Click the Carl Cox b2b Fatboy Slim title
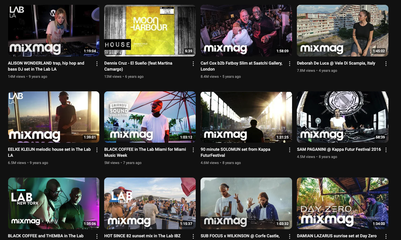The image size is (401, 240). [242, 66]
